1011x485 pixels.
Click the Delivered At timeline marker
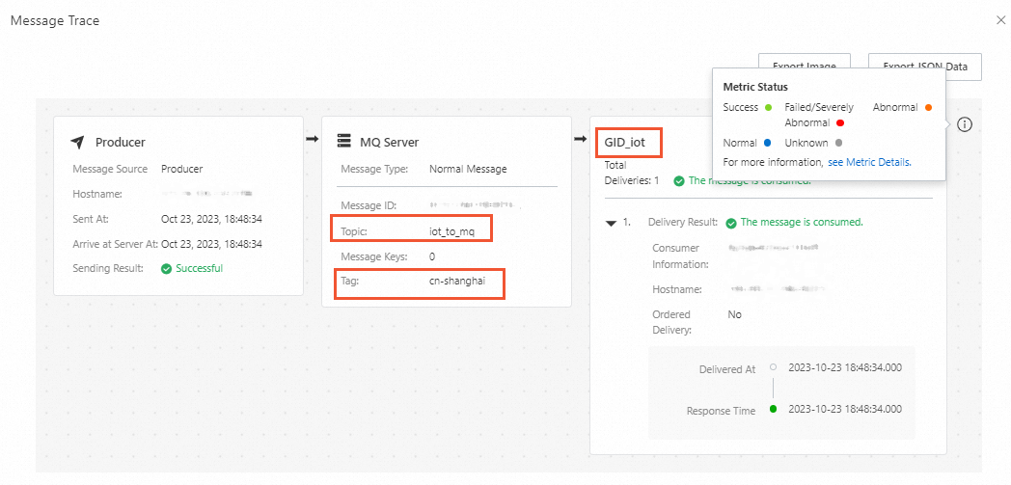click(773, 367)
